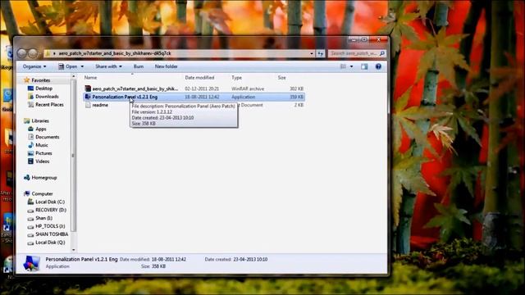The height and width of the screenshot is (295, 525).
Task: Open the Shan (I:) drive
Action: (43, 218)
